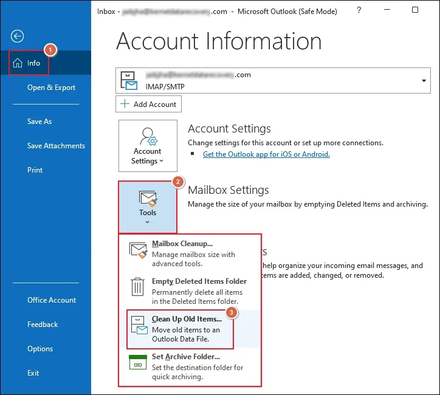Click the IMAP/SMTP account type text
The height and width of the screenshot is (395, 440).
coord(165,87)
